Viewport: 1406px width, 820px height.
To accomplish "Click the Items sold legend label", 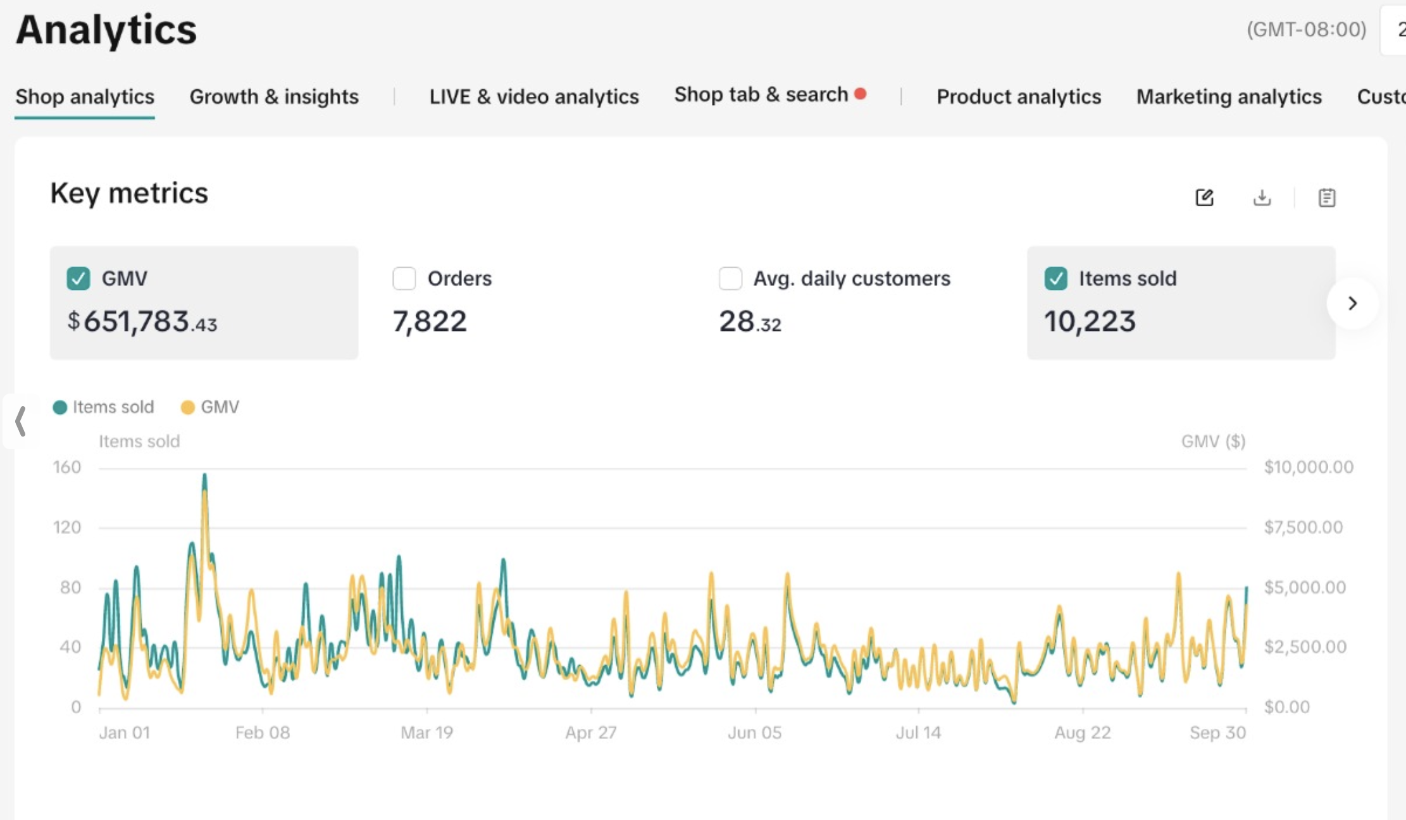I will coord(113,407).
